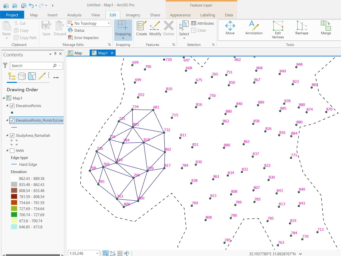
Task: Switch Contents to List By Drawing Order
Action: [x=12, y=76]
